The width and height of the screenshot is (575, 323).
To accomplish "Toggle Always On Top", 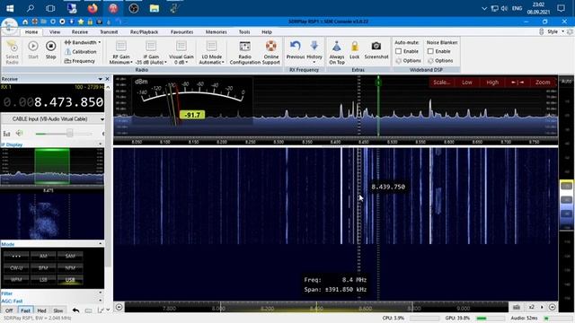I will (337, 52).
